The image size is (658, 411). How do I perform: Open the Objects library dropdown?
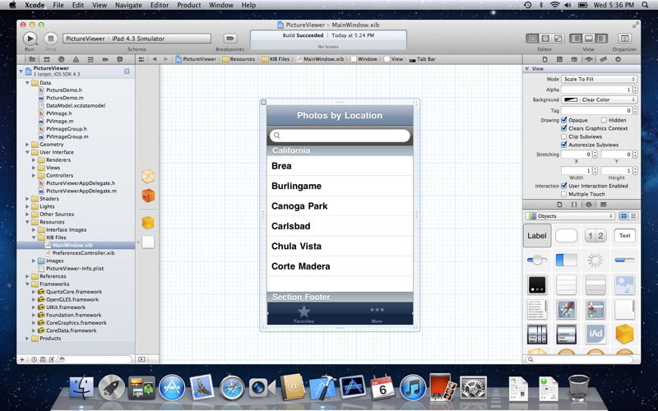pyautogui.click(x=569, y=215)
